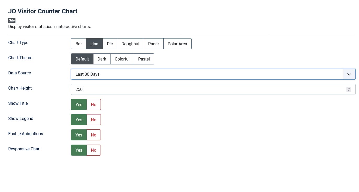Disable Show Title by clicking No
359x192 pixels.
(93, 105)
